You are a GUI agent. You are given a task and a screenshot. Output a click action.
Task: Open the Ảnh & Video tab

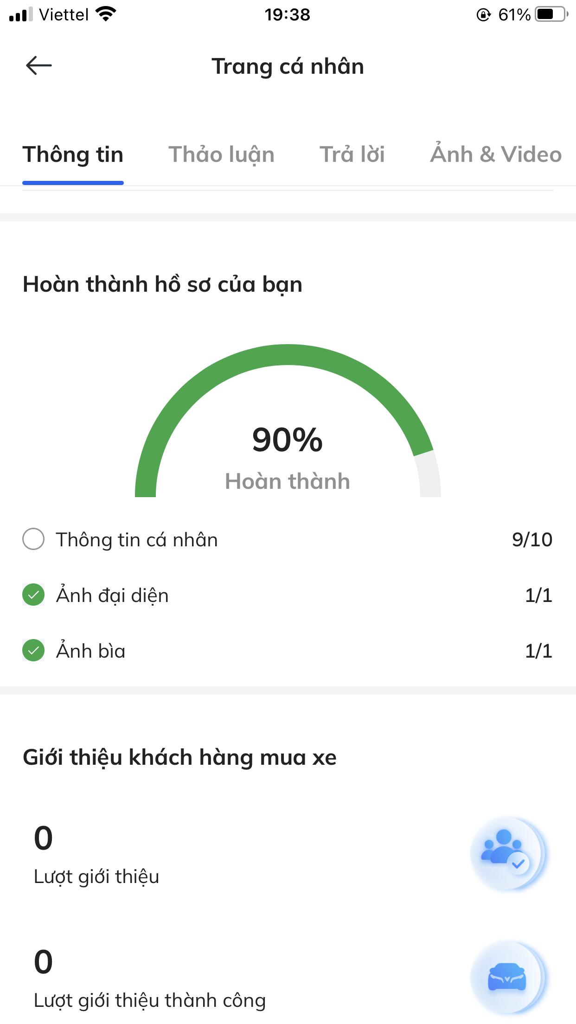495,154
